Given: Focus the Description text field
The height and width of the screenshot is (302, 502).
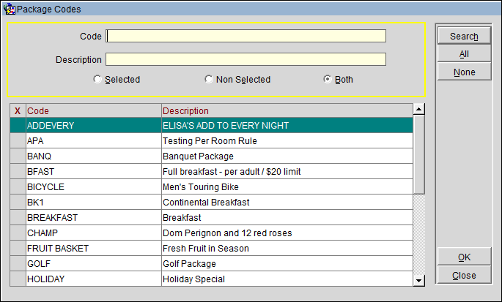Looking at the screenshot, I should [x=246, y=60].
